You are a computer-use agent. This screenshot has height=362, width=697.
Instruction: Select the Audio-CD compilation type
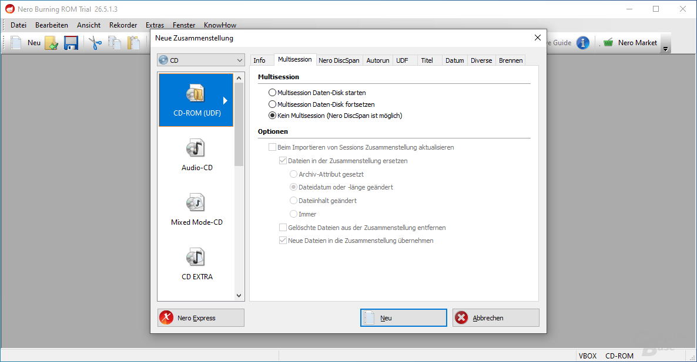[x=196, y=153]
